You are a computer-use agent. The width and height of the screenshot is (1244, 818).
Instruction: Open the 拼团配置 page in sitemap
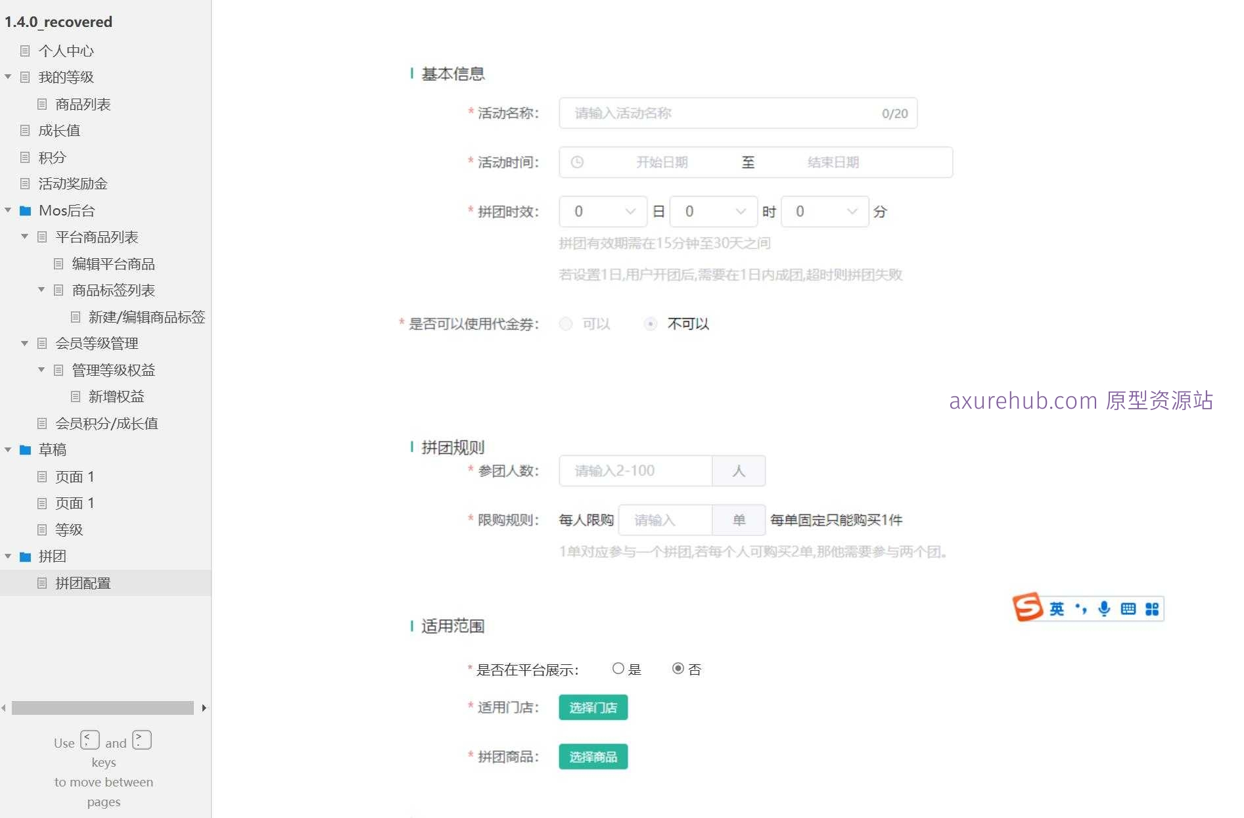[83, 583]
